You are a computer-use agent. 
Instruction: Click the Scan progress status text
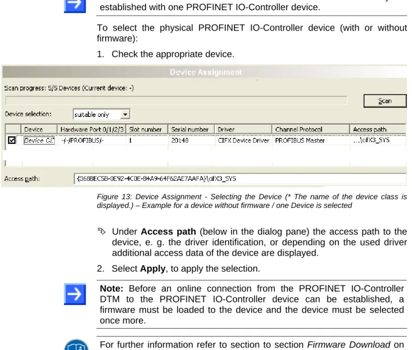coord(69,88)
